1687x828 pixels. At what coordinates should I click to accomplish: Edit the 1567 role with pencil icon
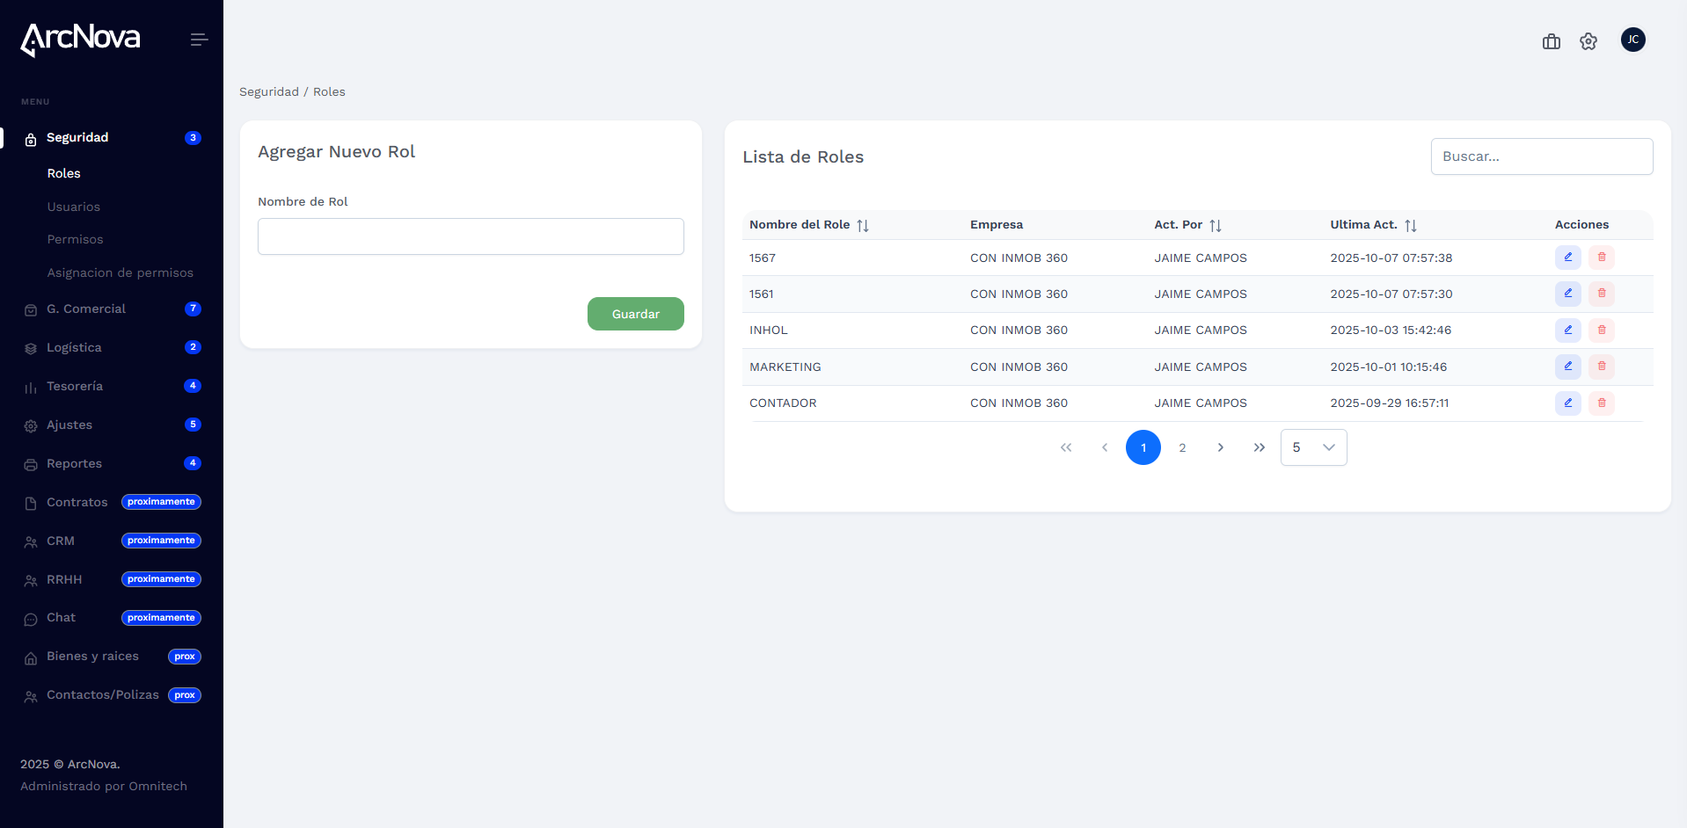[1567, 258]
